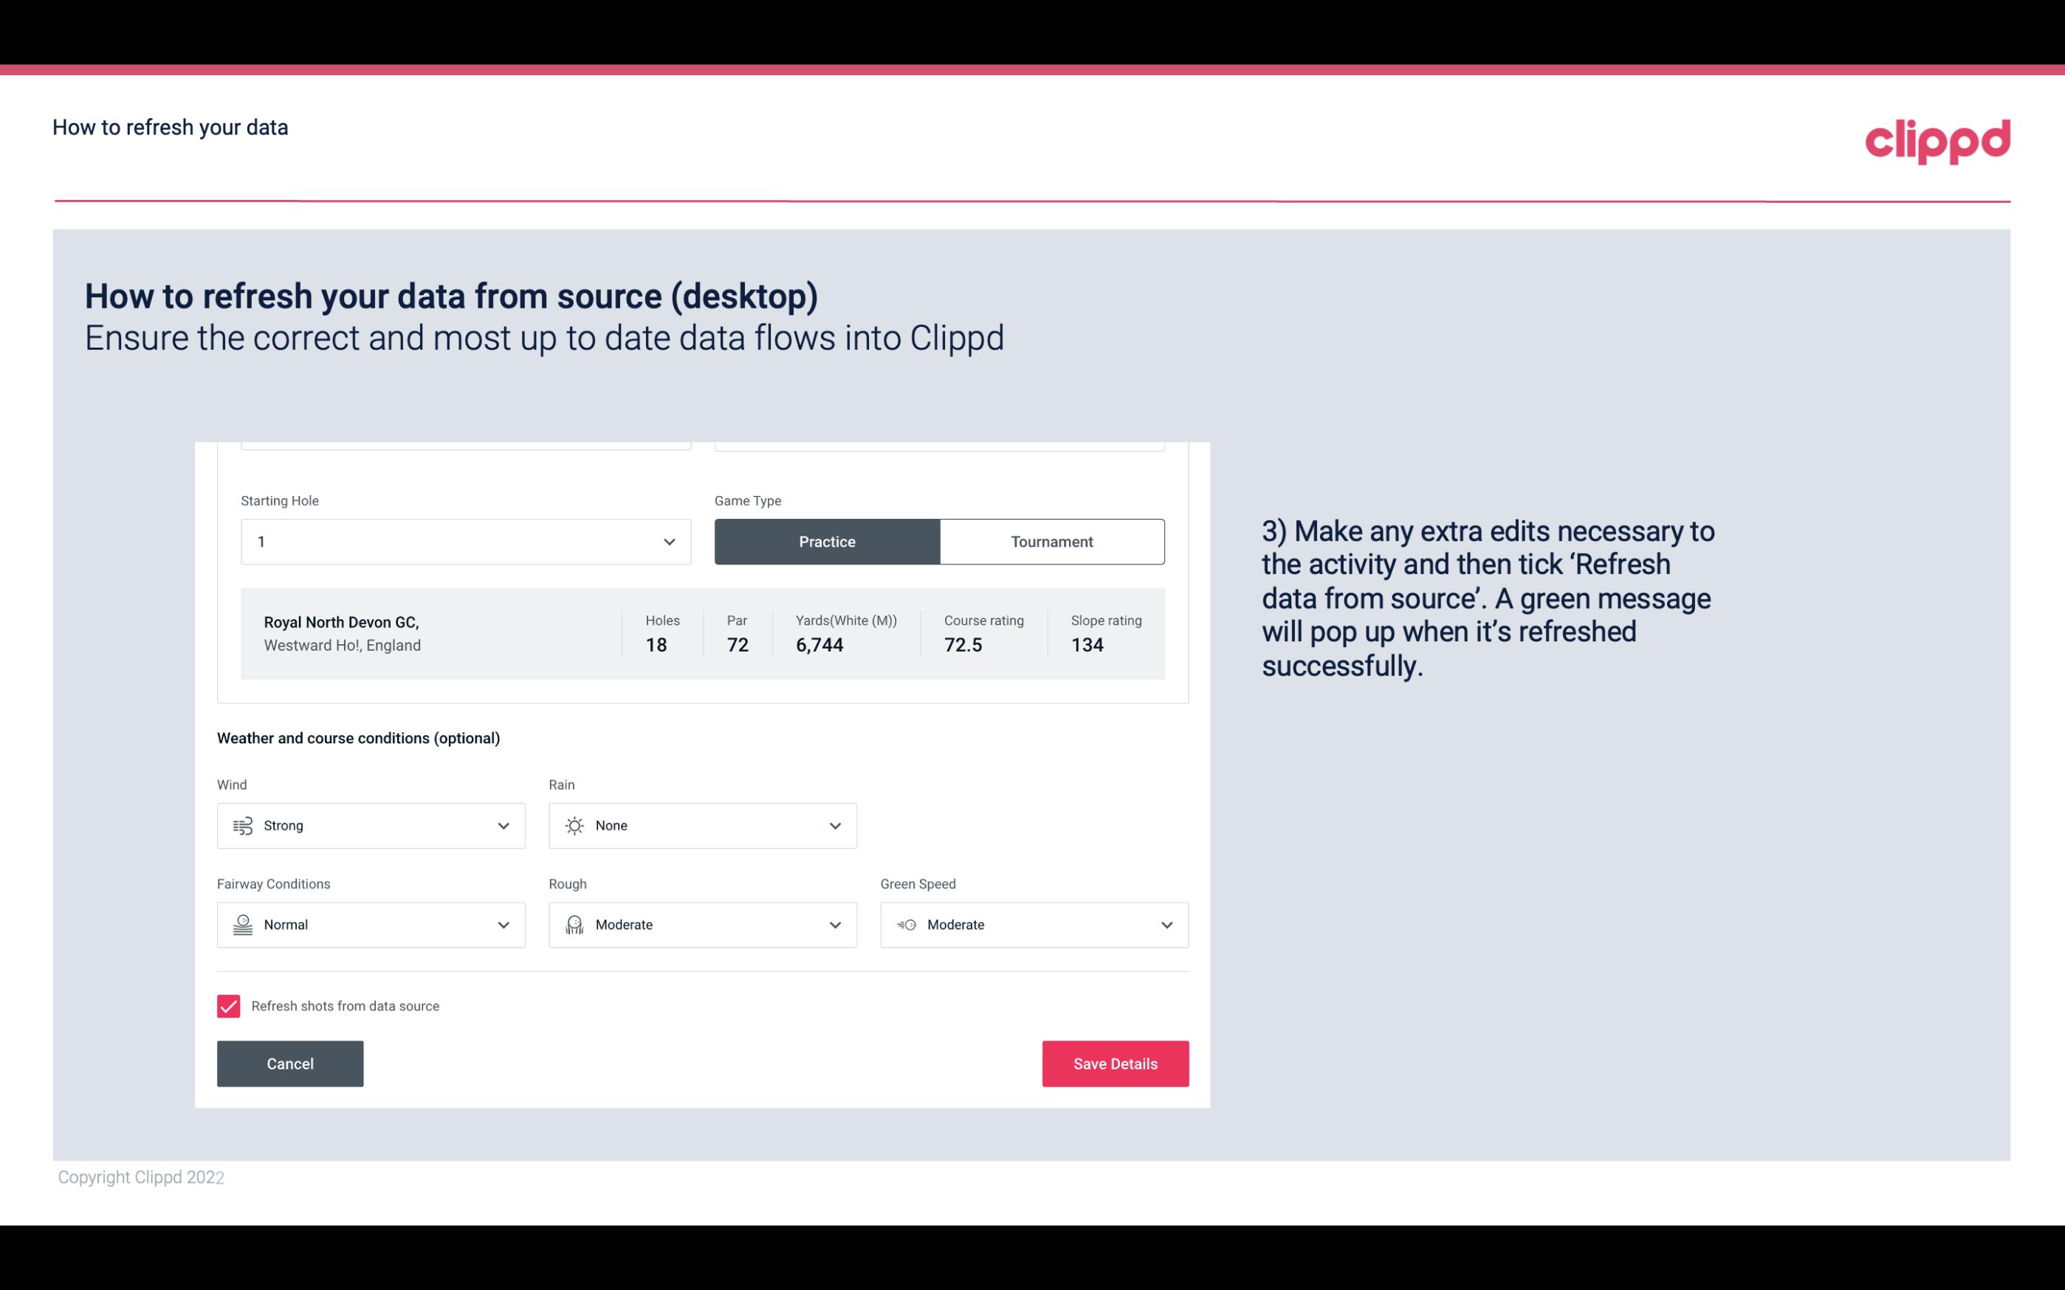Click the rain condition icon

coord(574,825)
